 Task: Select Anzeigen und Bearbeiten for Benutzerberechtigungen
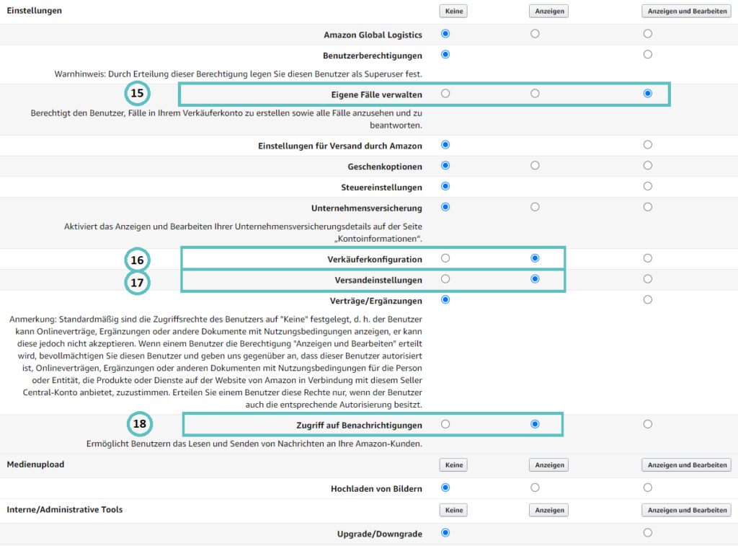(648, 54)
